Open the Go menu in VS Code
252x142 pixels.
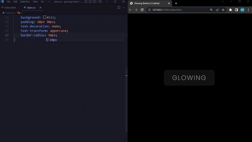(x=42, y=2)
